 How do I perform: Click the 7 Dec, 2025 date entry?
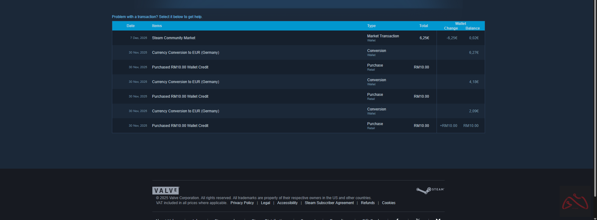point(138,38)
